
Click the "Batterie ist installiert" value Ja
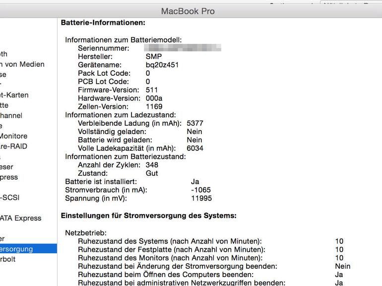(x=195, y=182)
